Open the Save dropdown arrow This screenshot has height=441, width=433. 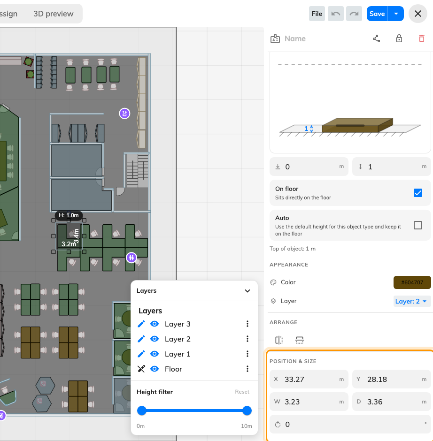pyautogui.click(x=396, y=14)
